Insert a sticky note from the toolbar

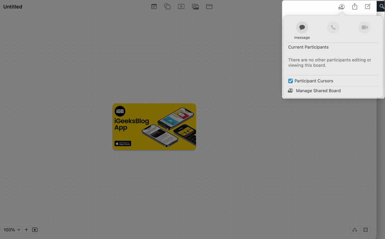click(x=154, y=6)
